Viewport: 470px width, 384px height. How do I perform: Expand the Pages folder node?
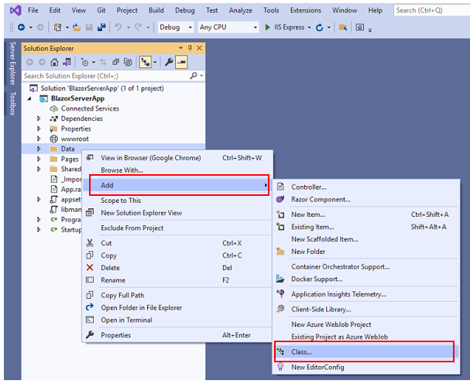pos(39,159)
